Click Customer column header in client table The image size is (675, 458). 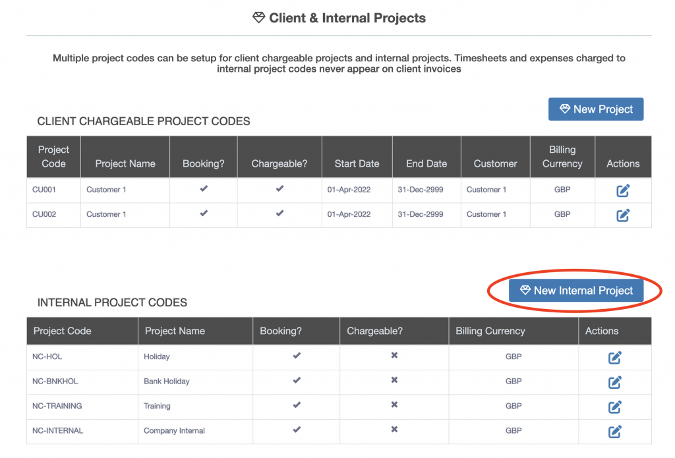coord(495,163)
